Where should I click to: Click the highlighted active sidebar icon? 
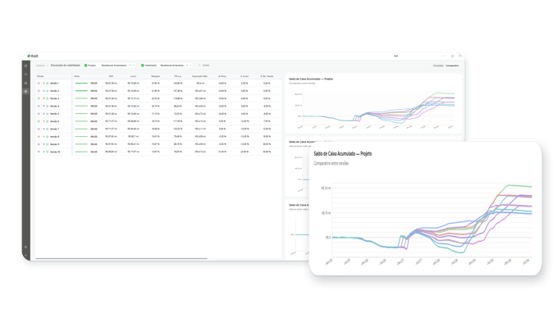25,92
